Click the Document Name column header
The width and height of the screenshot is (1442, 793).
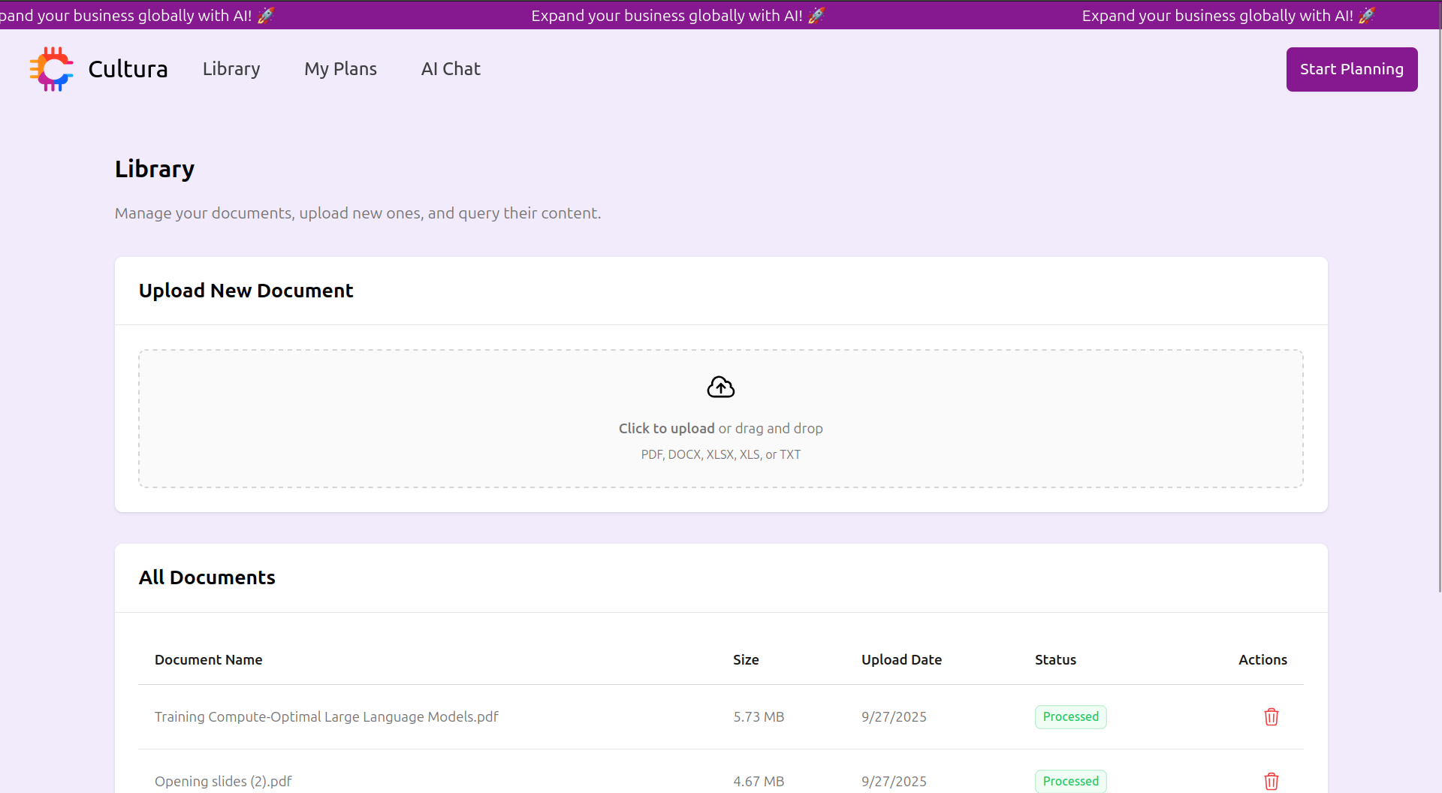click(x=209, y=659)
